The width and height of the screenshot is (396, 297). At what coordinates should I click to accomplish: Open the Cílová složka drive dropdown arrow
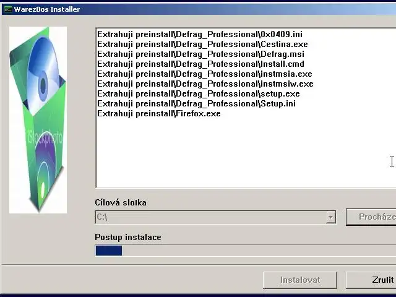click(x=330, y=217)
